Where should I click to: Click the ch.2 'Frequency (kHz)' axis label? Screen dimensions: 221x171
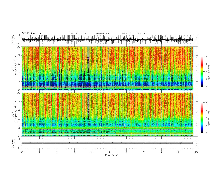pyautogui.click(x=16, y=111)
